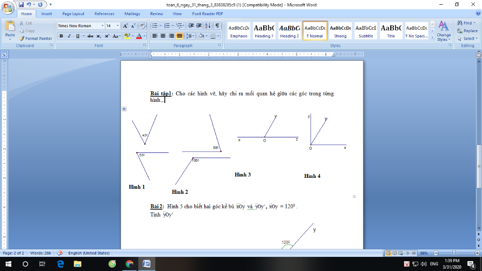Viewport: 482px width, 271px height.
Task: Justify the paragraph text
Action: click(x=179, y=36)
